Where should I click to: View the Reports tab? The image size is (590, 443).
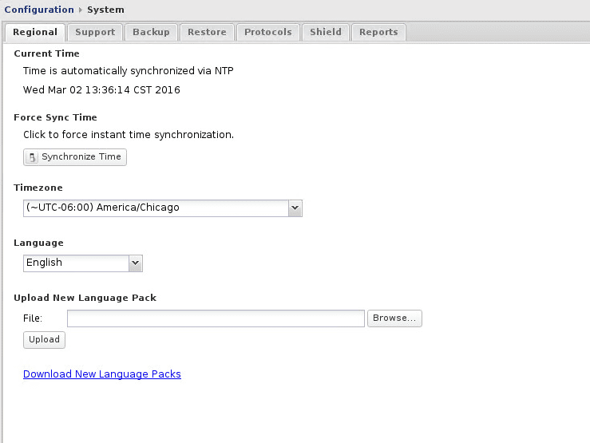[378, 32]
